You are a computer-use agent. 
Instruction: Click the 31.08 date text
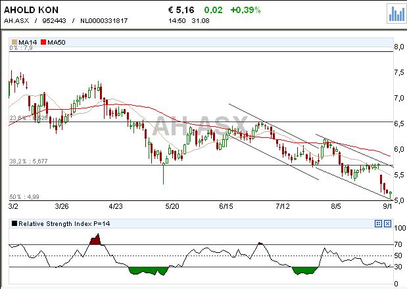point(201,21)
